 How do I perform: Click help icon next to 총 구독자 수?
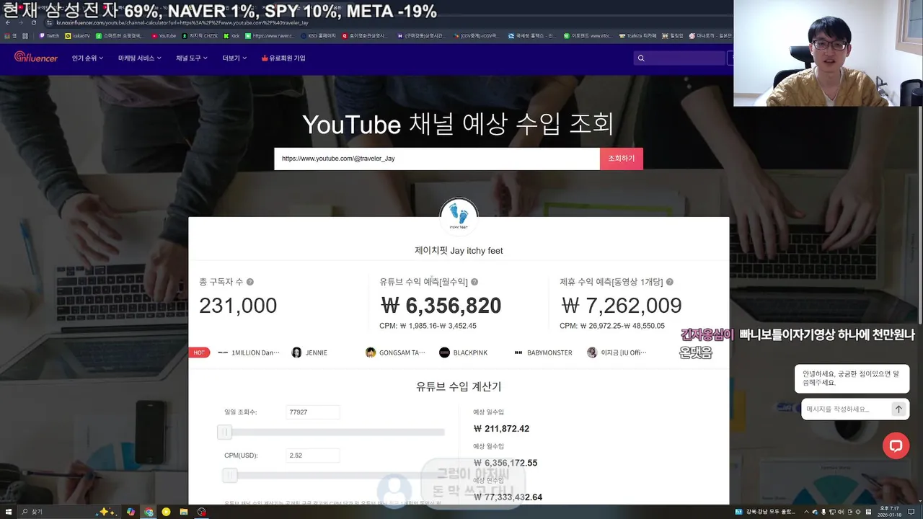[250, 282]
